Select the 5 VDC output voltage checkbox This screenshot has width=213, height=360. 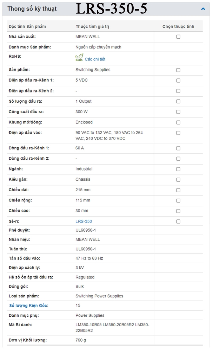[x=178, y=81]
